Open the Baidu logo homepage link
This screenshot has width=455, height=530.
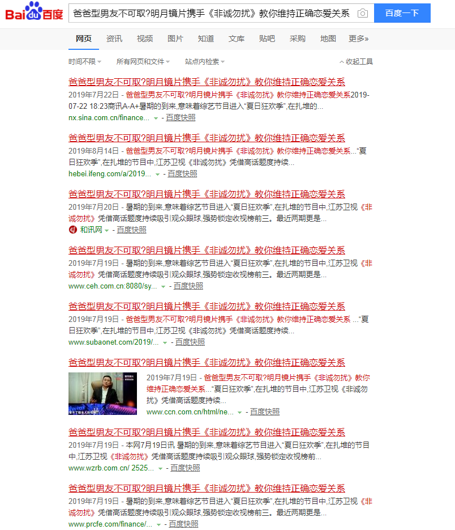[34, 11]
